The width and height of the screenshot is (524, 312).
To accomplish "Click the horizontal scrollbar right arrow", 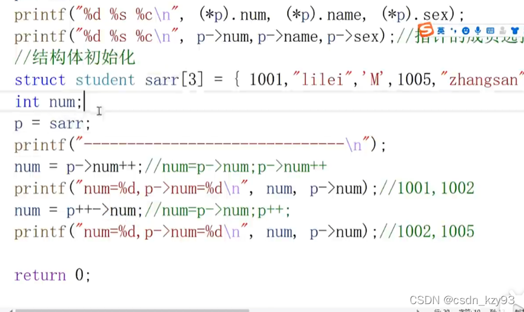I will click(x=417, y=310).
